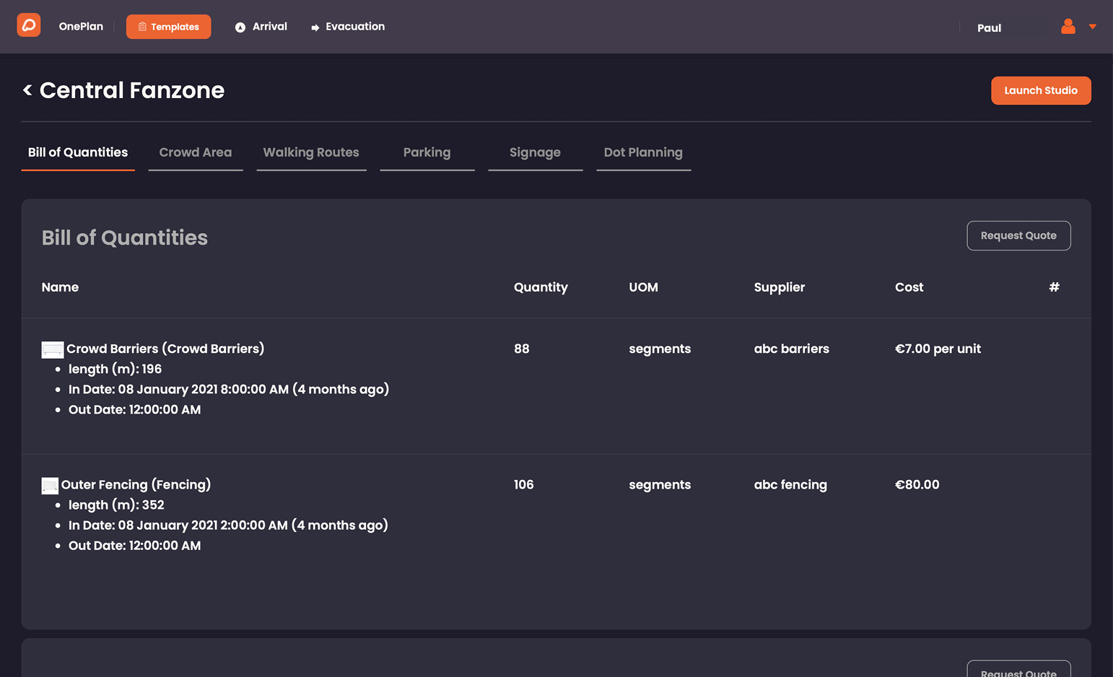The width and height of the screenshot is (1113, 677).
Task: Click the Crowd Barriers thumbnail icon
Action: coord(53,350)
